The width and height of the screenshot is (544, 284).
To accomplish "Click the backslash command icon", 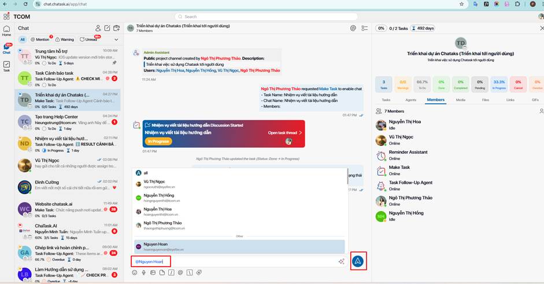I will tap(190, 272).
